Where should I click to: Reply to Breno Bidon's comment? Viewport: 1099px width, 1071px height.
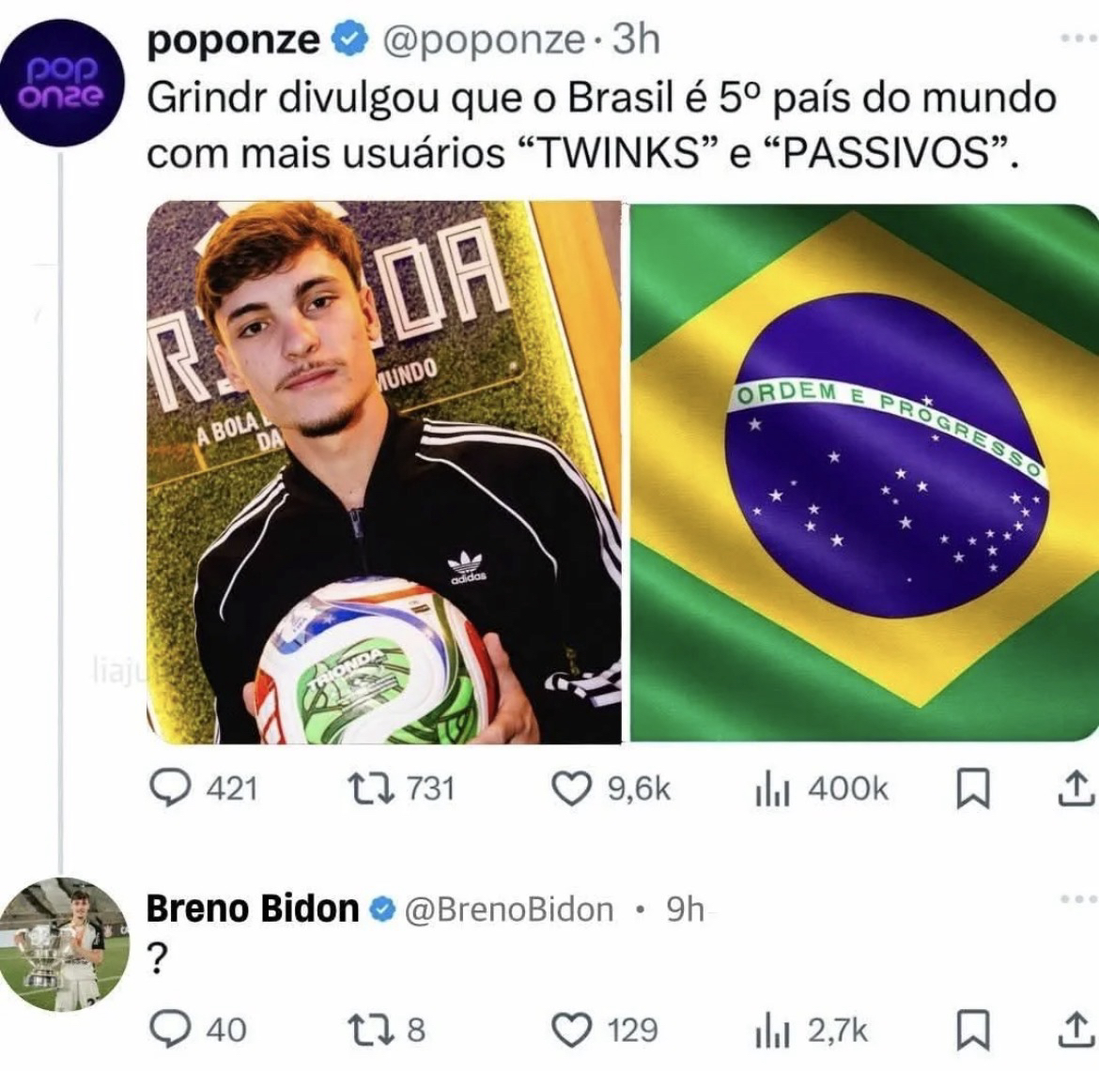[171, 1030]
